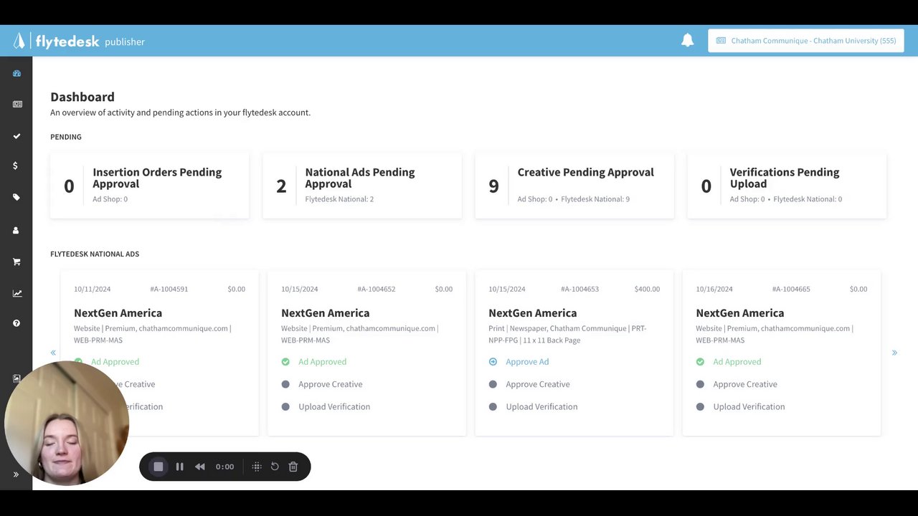The height and width of the screenshot is (516, 918).
Task: Click the Dashboard heading
Action: 82,97
